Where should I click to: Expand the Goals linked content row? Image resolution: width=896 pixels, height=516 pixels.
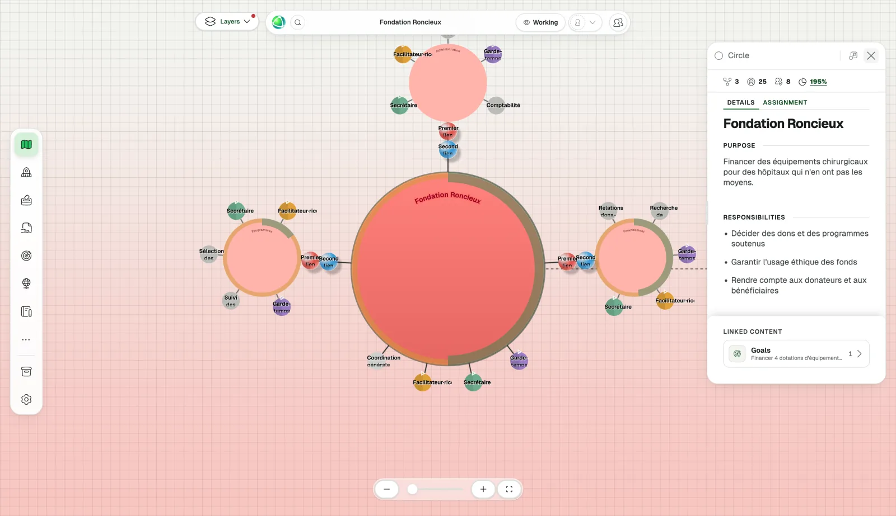(796, 354)
